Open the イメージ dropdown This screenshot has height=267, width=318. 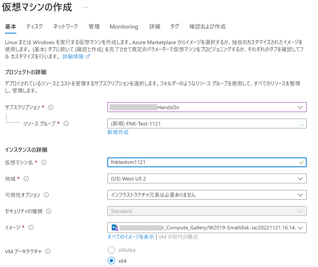tap(207, 228)
